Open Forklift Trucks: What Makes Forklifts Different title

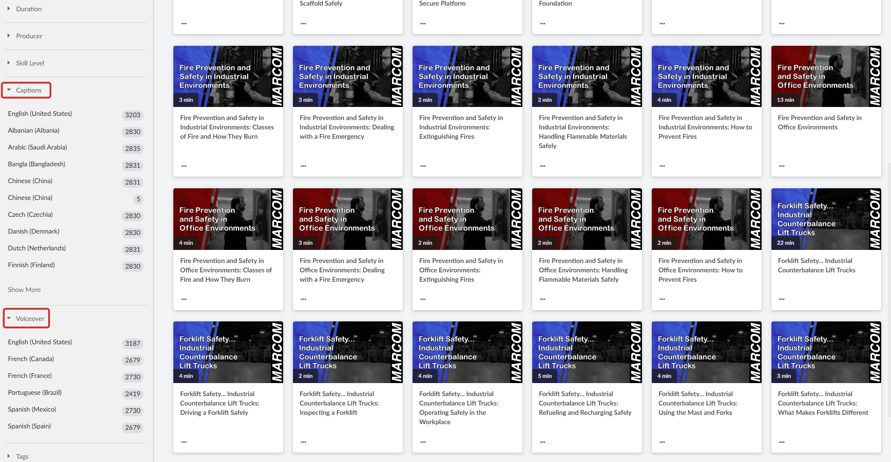(823, 403)
